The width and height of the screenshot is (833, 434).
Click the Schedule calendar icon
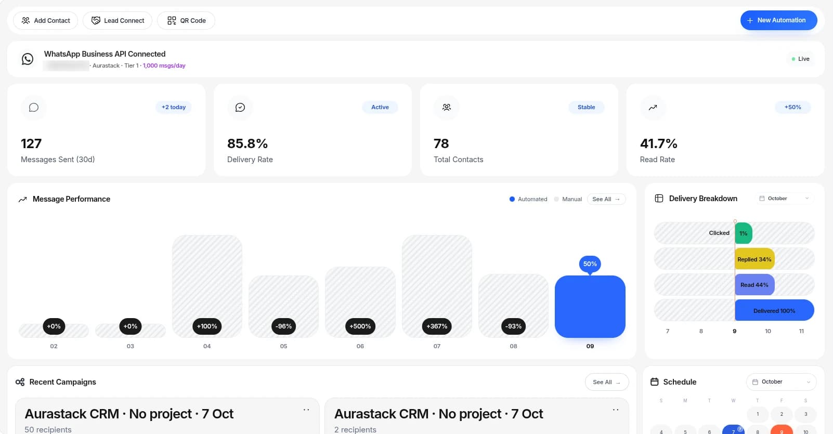(x=655, y=382)
